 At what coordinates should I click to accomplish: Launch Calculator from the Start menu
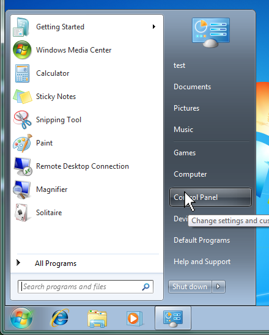tap(53, 73)
